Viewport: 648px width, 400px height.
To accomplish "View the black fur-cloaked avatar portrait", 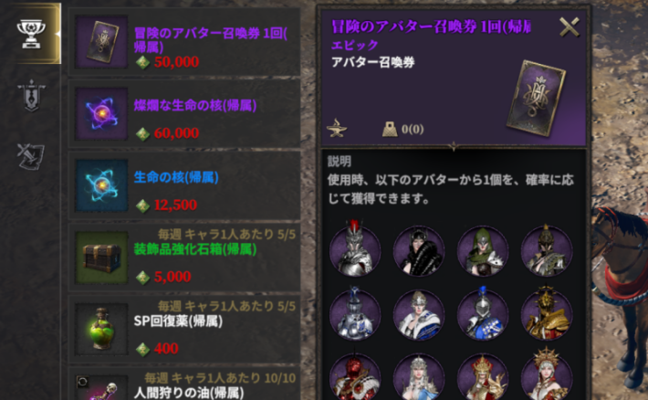I will 419,250.
